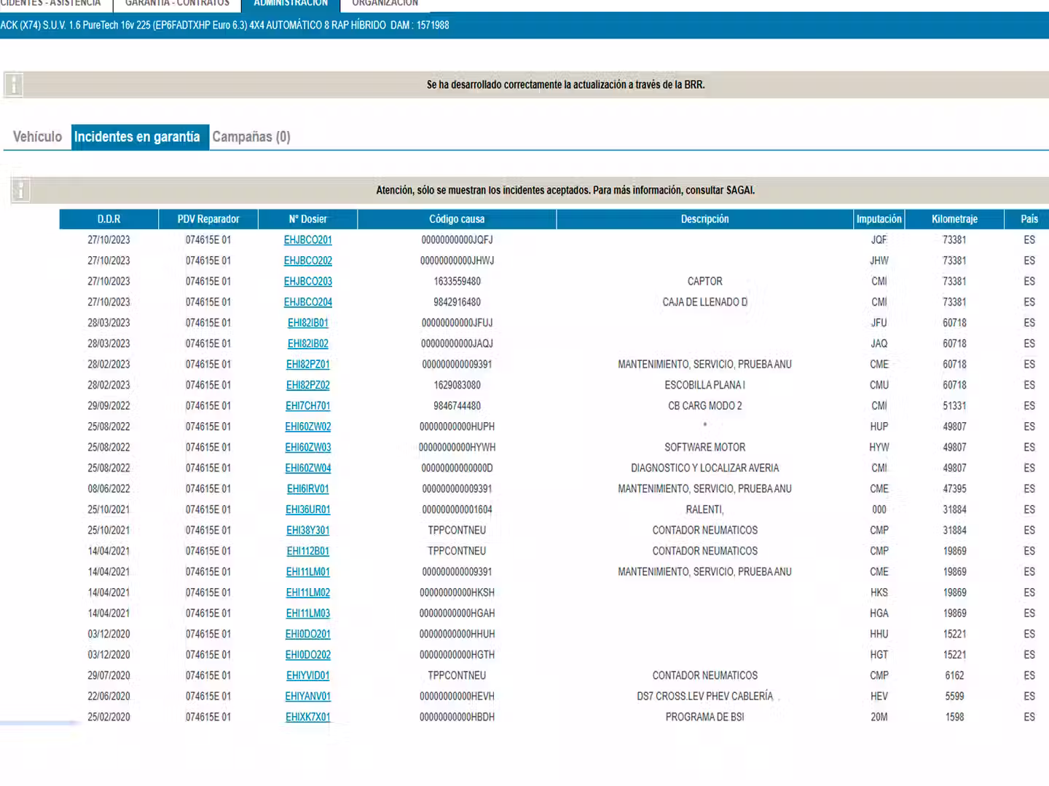The width and height of the screenshot is (1049, 786).
Task: Click the description cell RALENTI,
Action: [705, 509]
